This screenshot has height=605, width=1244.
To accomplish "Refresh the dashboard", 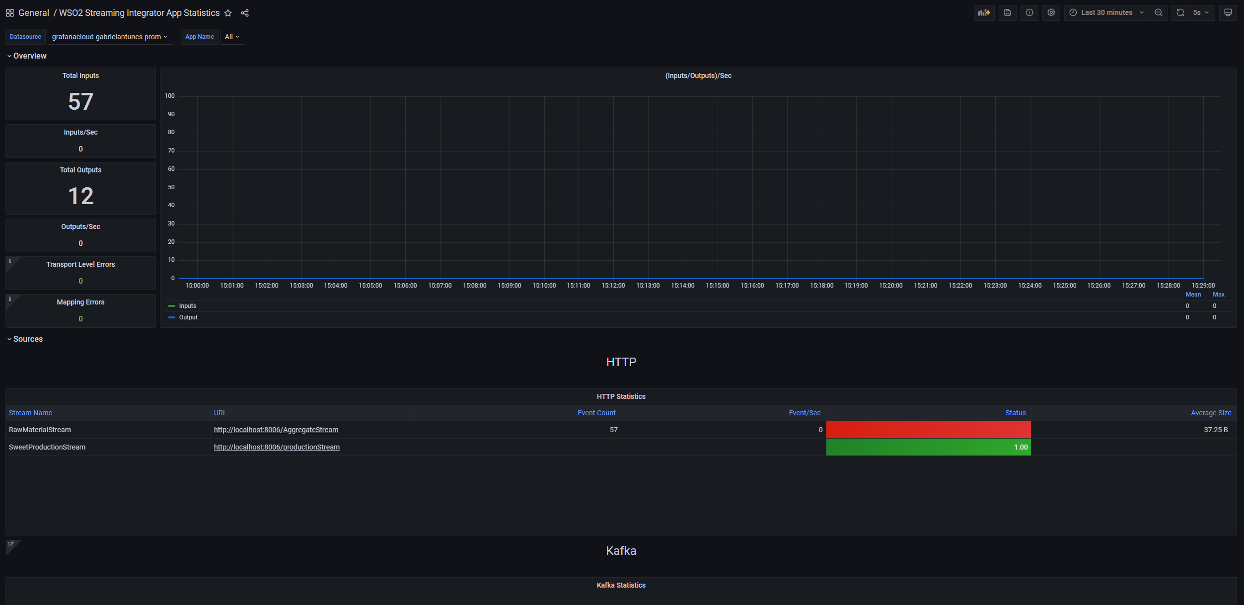I will click(x=1180, y=12).
